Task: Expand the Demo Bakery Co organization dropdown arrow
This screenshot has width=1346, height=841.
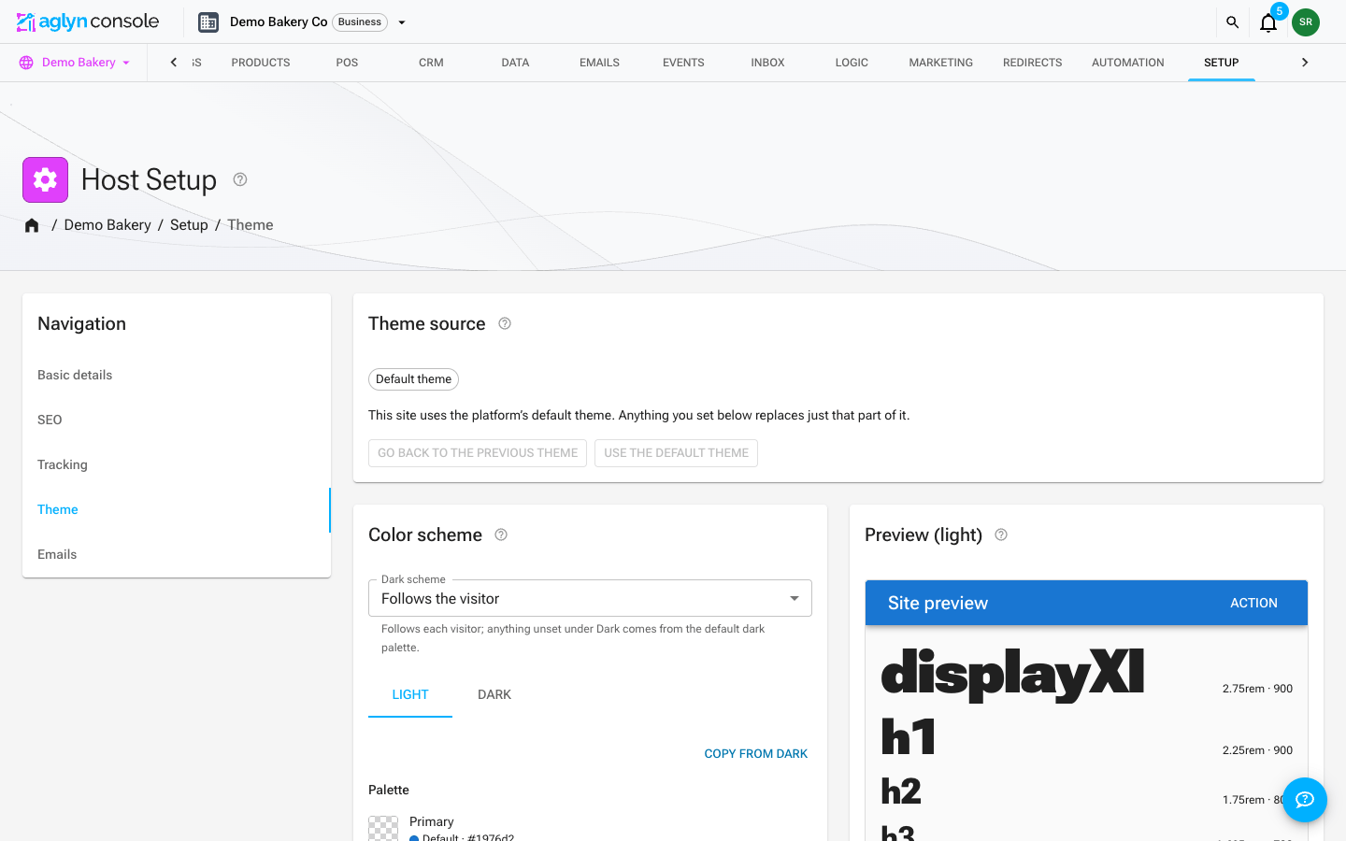Action: (402, 22)
